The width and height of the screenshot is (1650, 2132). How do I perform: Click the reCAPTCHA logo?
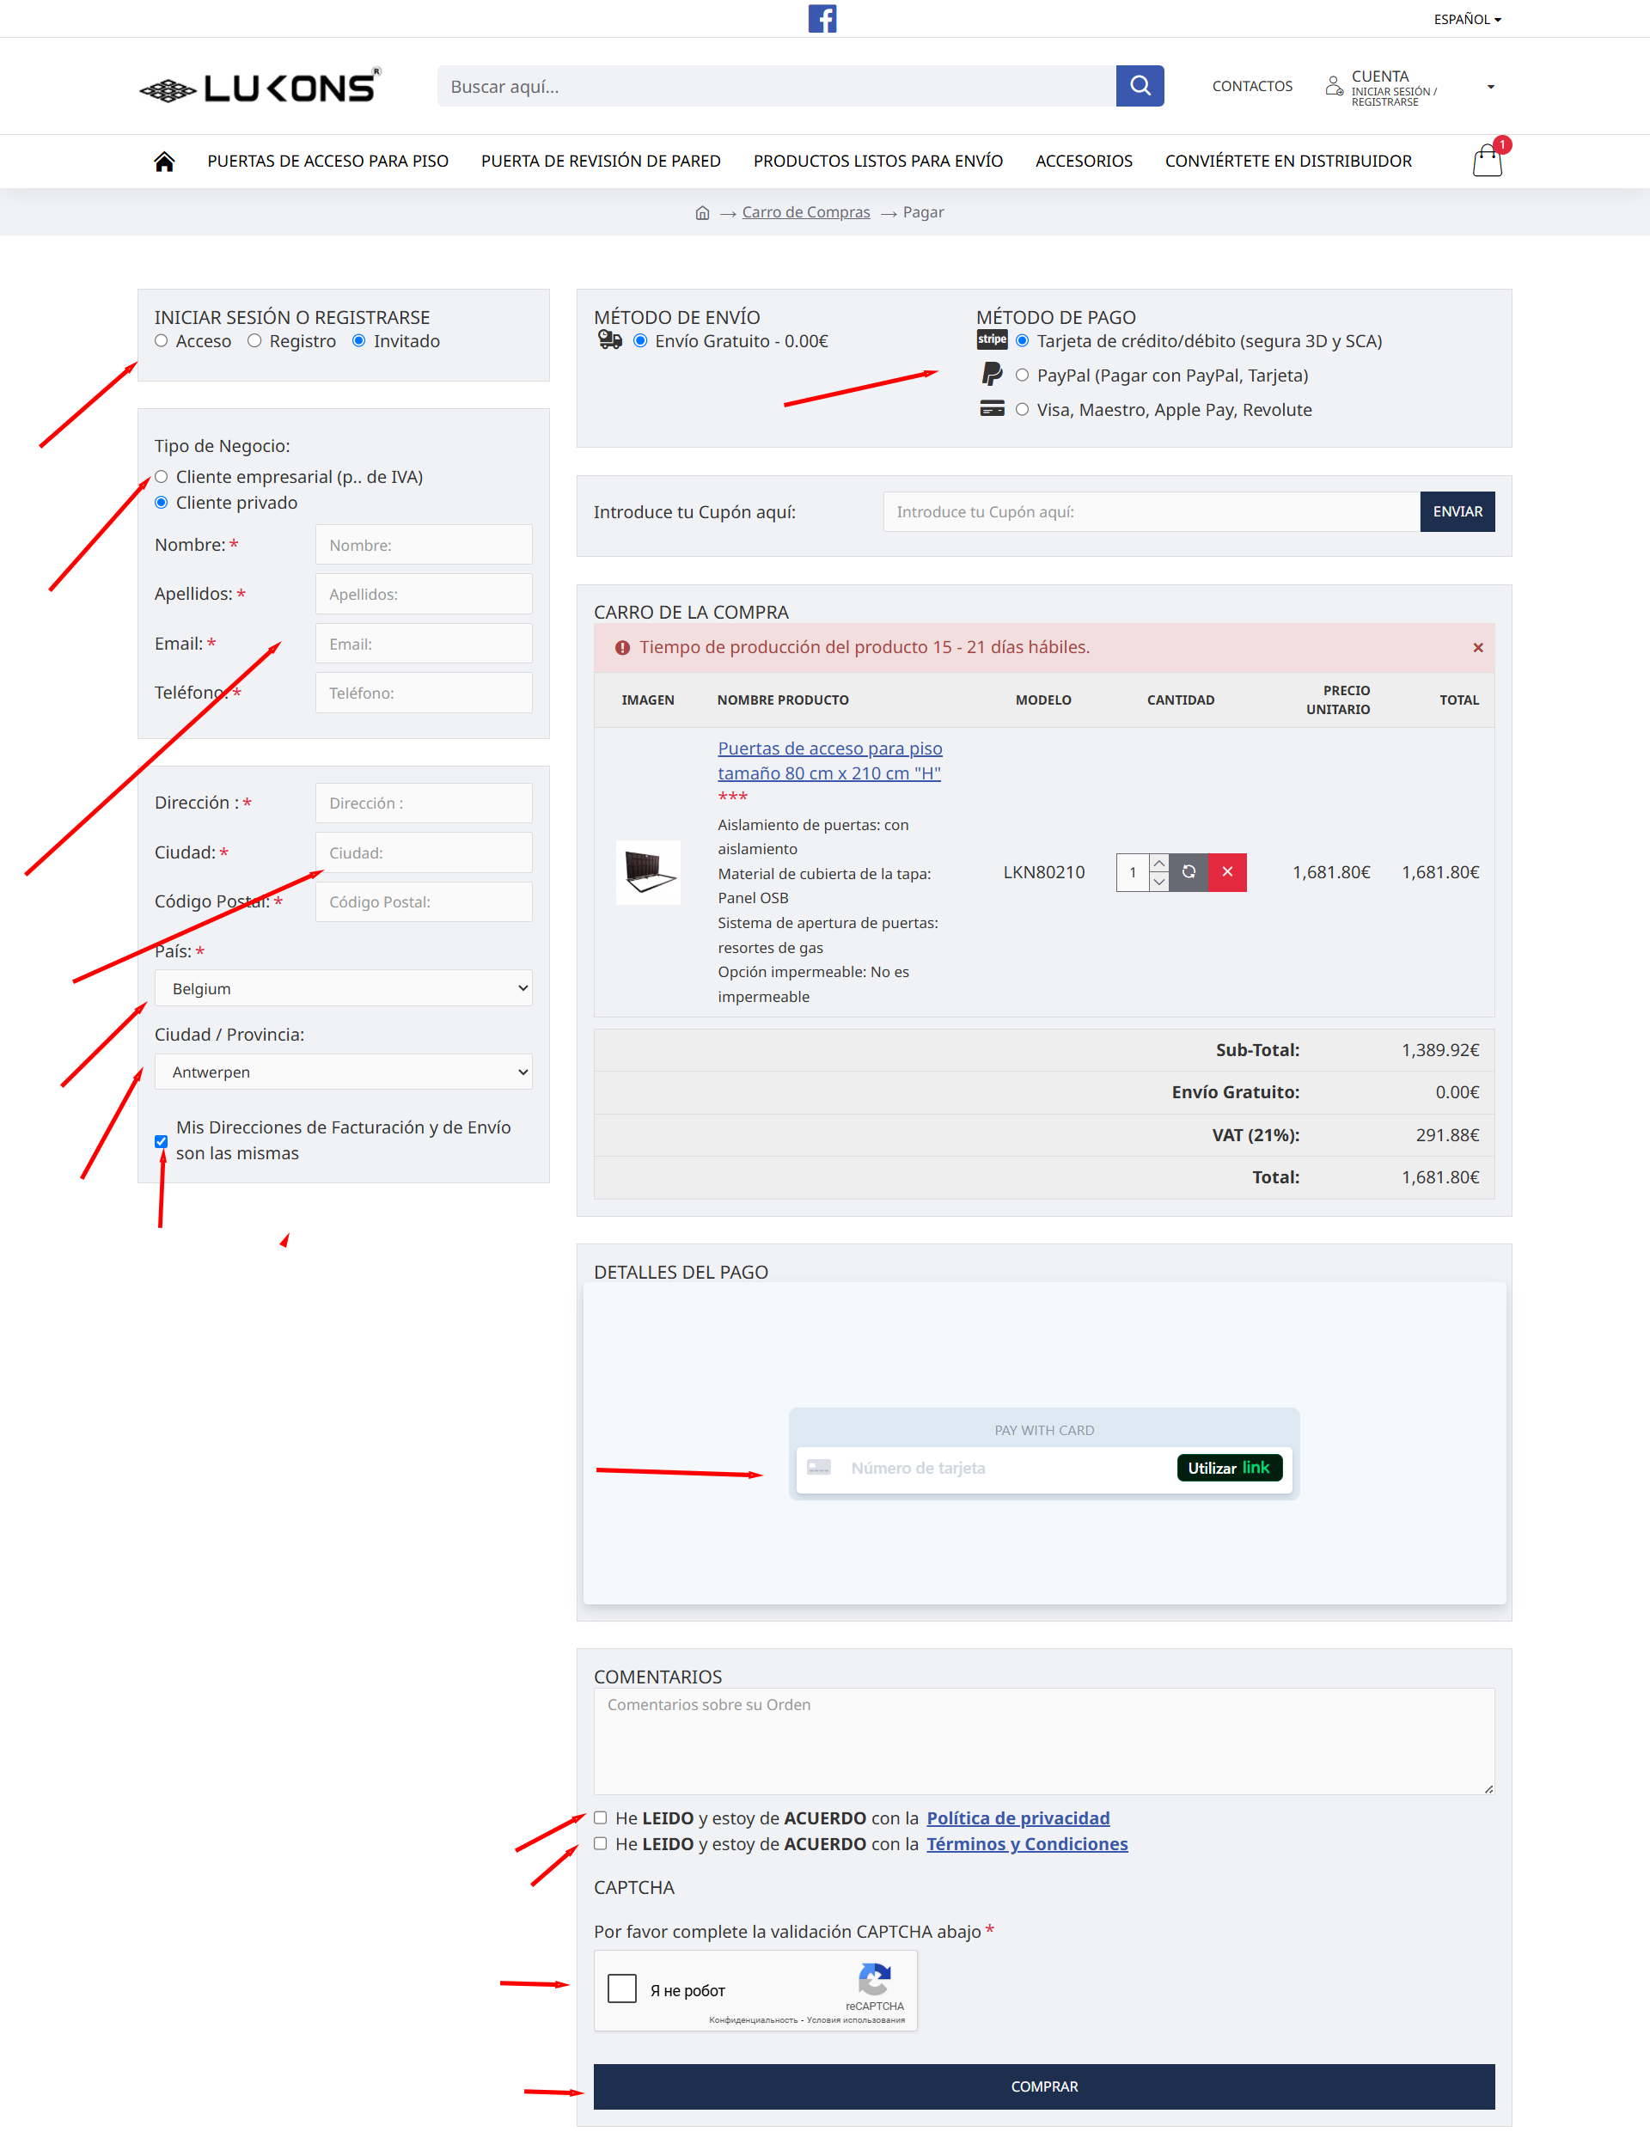874,1980
